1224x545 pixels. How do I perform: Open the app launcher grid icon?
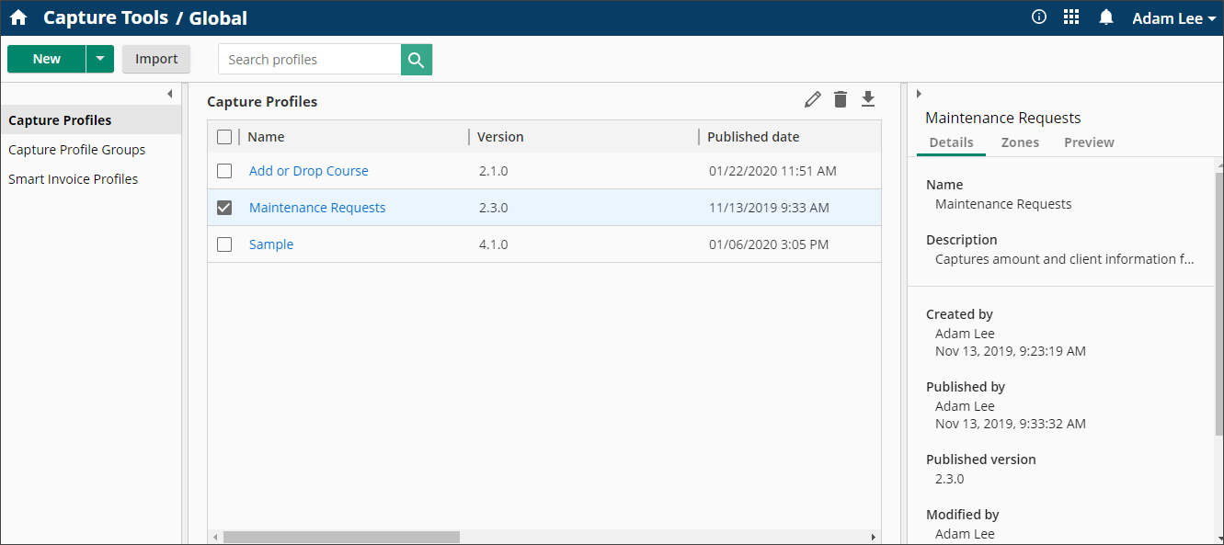pos(1071,17)
